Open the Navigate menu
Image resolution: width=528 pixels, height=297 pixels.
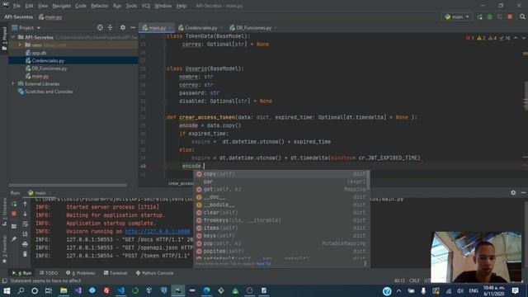click(x=62, y=6)
